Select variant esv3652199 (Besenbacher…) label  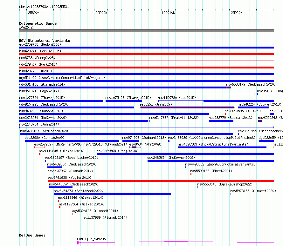(x=260, y=131)
